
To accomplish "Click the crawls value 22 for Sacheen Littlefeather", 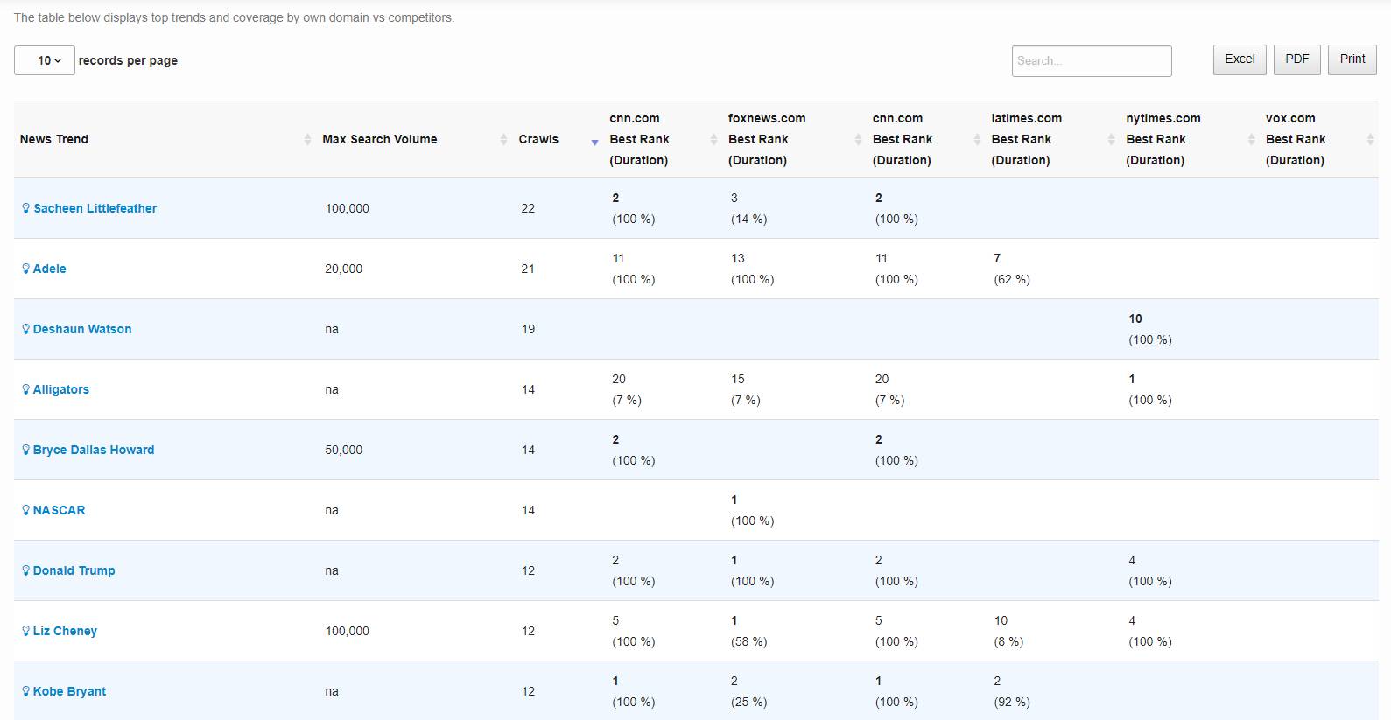I will pos(528,208).
